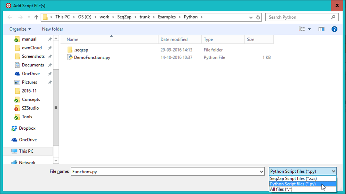Image resolution: width=346 pixels, height=194 pixels.
Task: Sort by Type column
Action: pos(223,40)
